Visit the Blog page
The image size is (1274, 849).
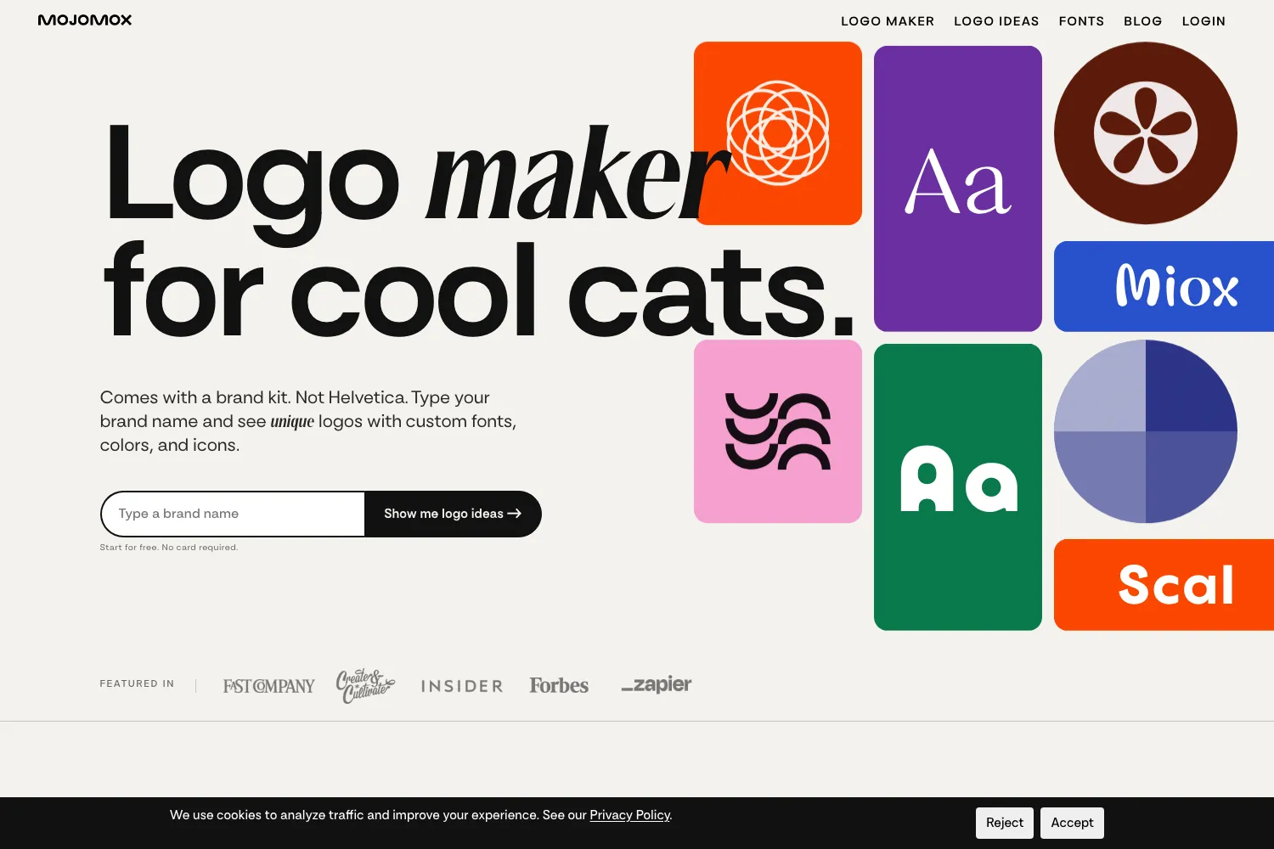(x=1142, y=21)
